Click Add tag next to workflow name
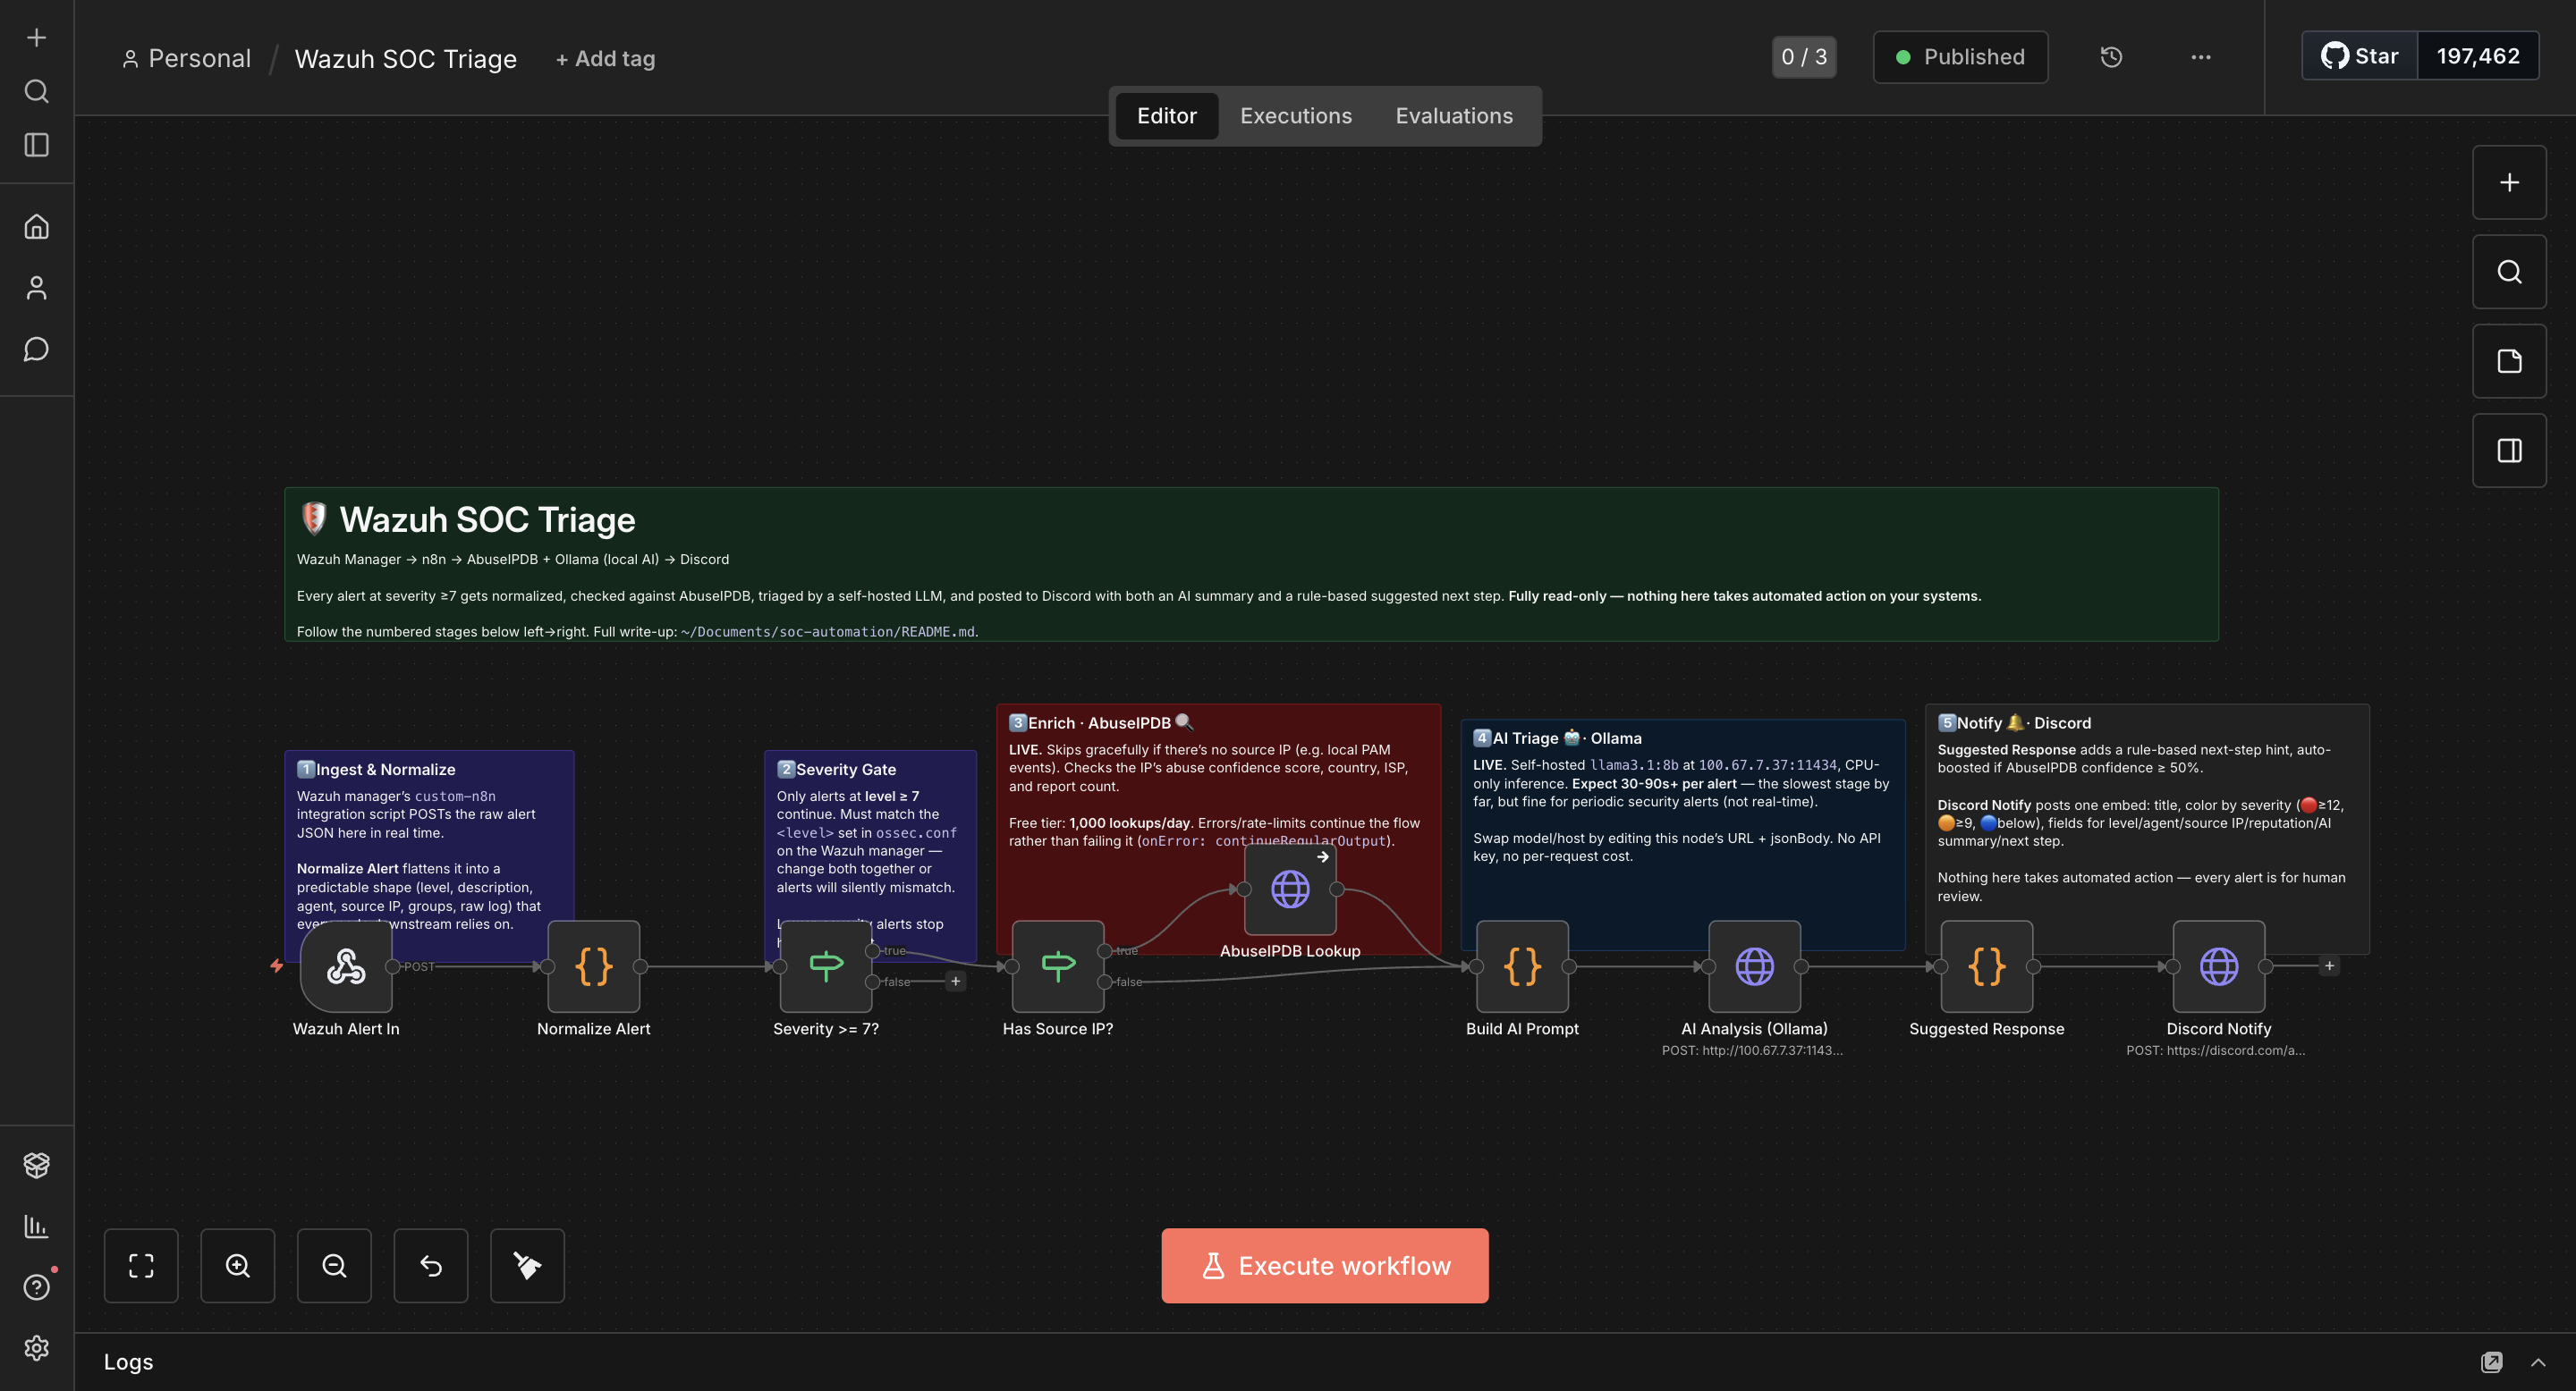2576x1391 pixels. click(x=605, y=59)
